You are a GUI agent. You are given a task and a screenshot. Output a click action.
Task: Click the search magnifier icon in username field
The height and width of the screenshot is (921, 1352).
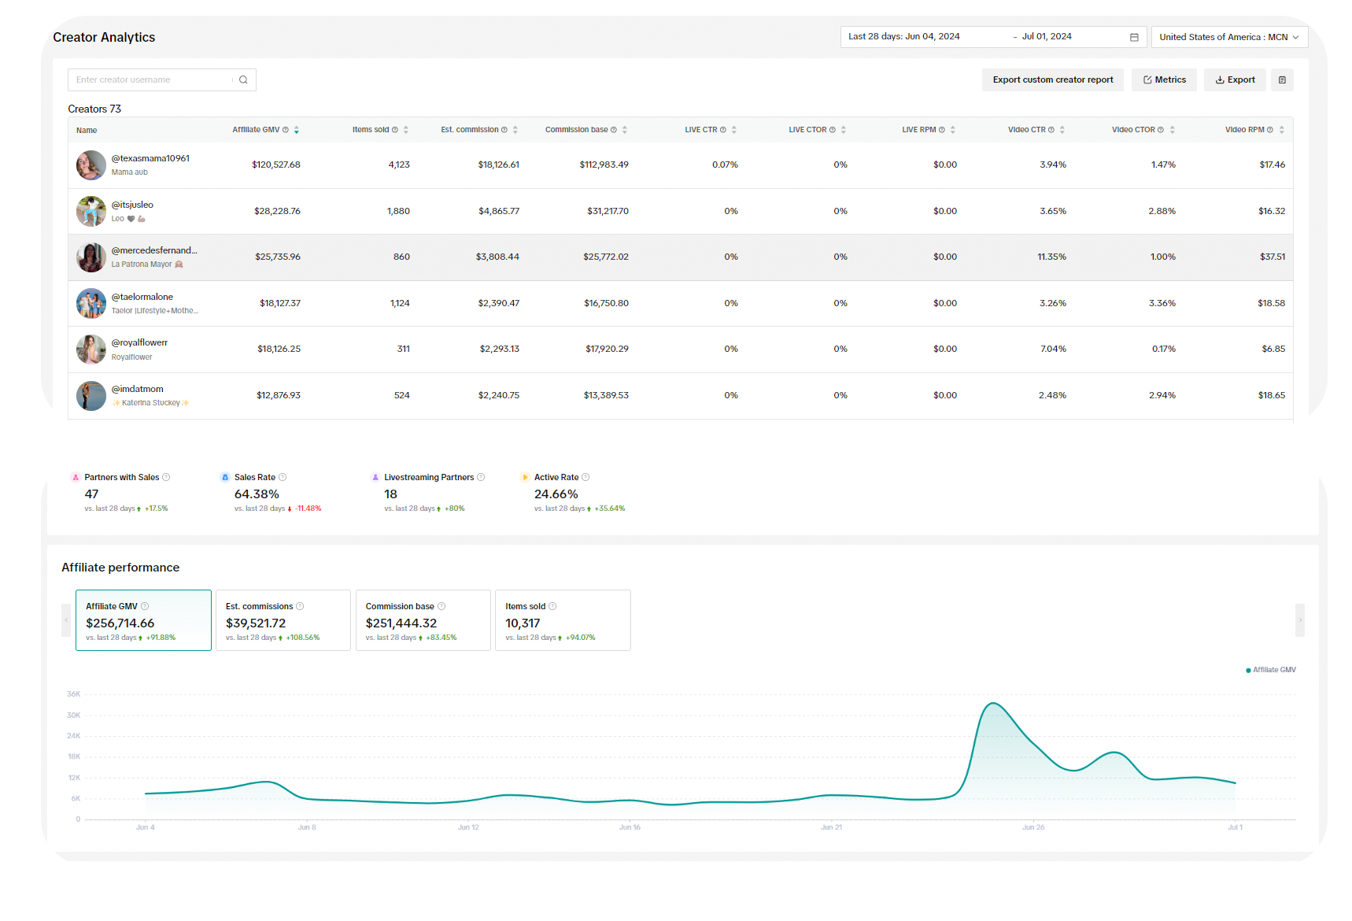point(243,80)
